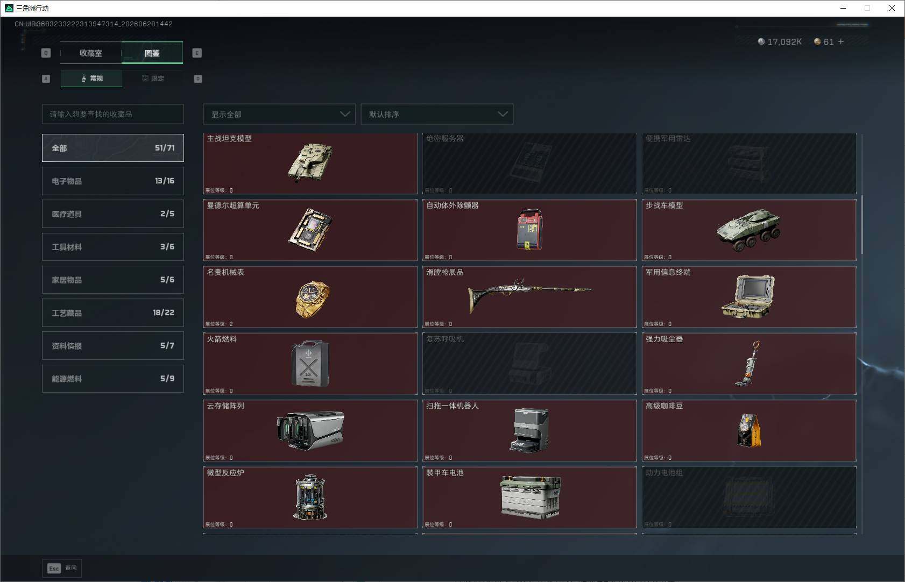
Task: Click the 主战坦克模型 tank icon
Action: (x=310, y=162)
